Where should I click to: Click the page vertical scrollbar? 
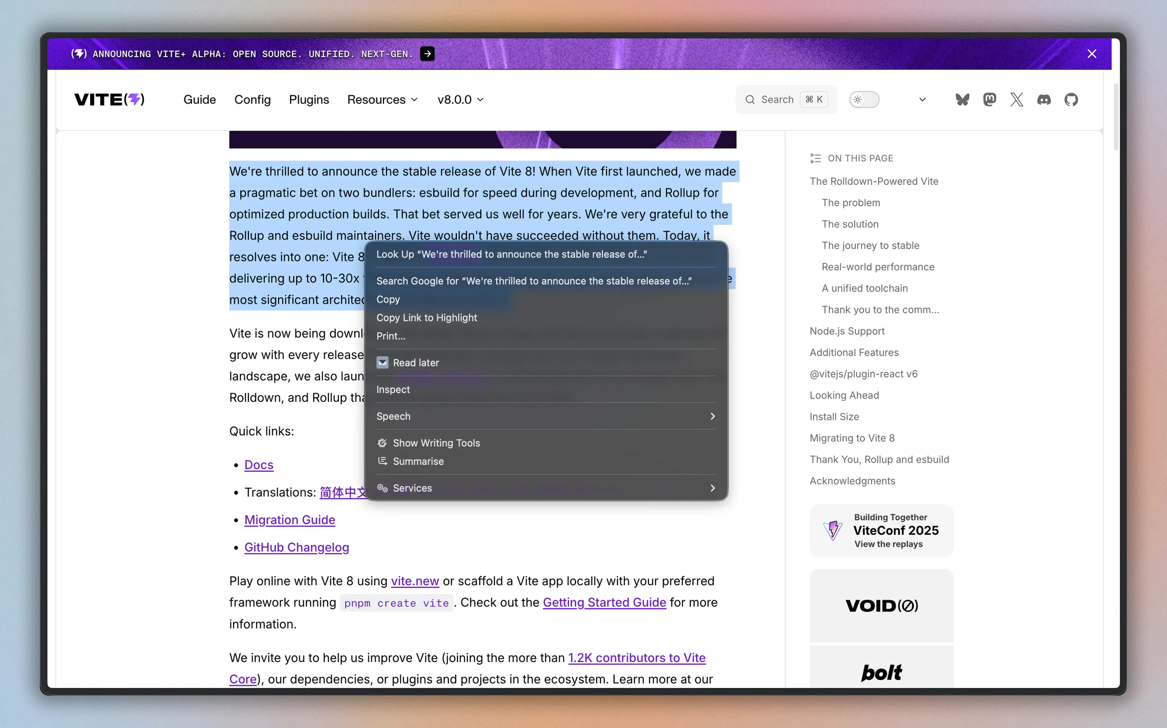coord(1116,117)
